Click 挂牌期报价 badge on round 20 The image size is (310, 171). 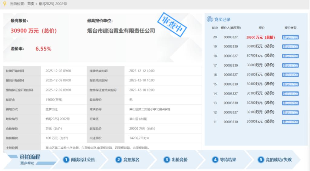[290, 37]
